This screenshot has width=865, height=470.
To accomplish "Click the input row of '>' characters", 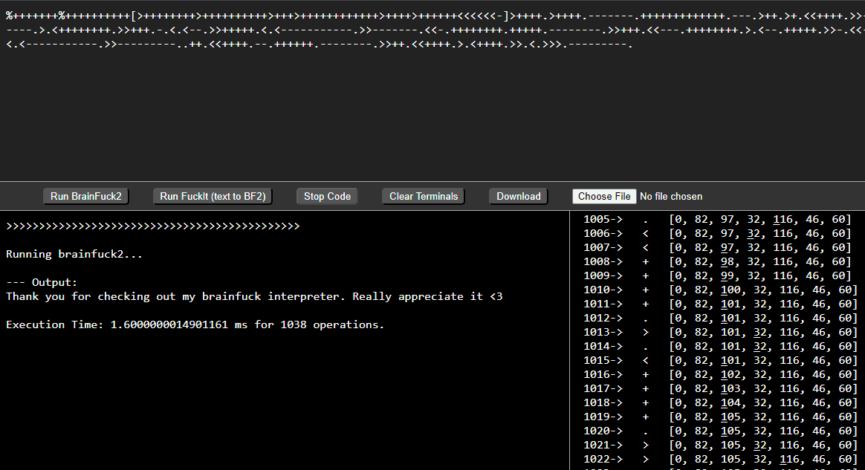I will click(x=153, y=226).
